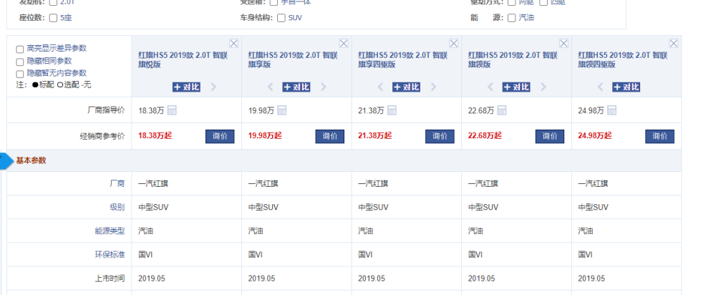Screen dimensions: 716x295
Task: Click the red 22.68万起 dealer price
Action: click(x=485, y=135)
